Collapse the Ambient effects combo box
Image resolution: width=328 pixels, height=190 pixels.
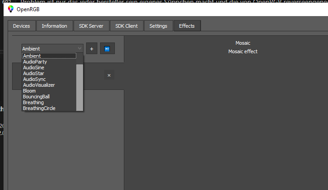52,49
